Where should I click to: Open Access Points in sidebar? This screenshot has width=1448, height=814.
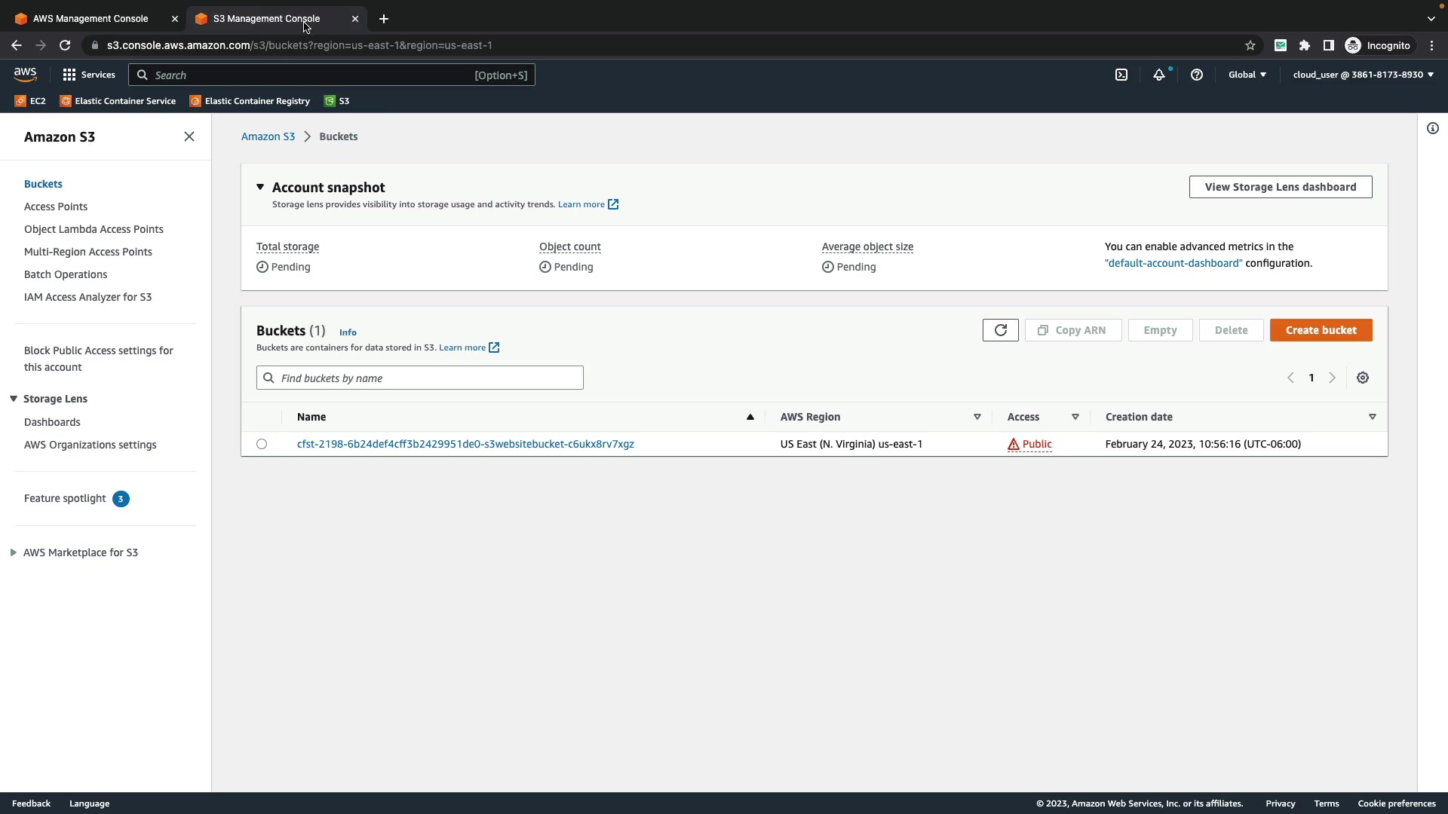click(x=56, y=207)
